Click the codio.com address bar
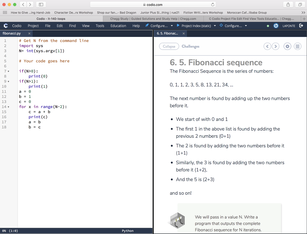The width and height of the screenshot is (307, 234). 153,4
